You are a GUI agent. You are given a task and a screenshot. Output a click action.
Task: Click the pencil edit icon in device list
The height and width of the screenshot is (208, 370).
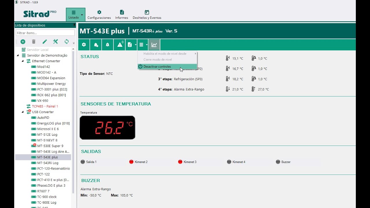pos(45,42)
